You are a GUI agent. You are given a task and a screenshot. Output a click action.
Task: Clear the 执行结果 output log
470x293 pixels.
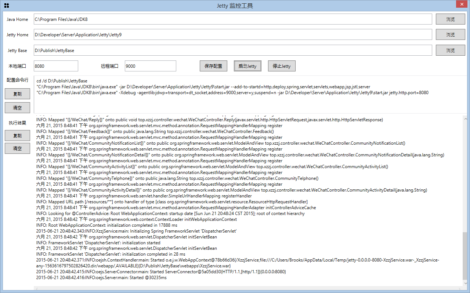tap(17, 148)
